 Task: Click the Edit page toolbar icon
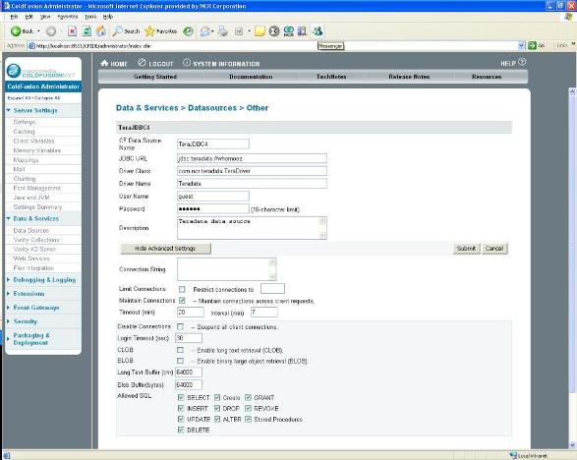pos(239,31)
